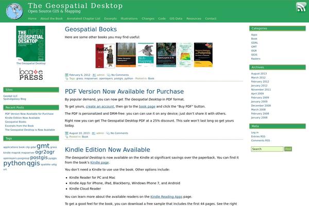The height and width of the screenshot is (206, 309).
Task: Open recent post Kindle Edition Now Available
Action: 22,118
